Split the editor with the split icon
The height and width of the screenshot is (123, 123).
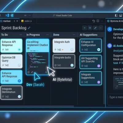98,21
